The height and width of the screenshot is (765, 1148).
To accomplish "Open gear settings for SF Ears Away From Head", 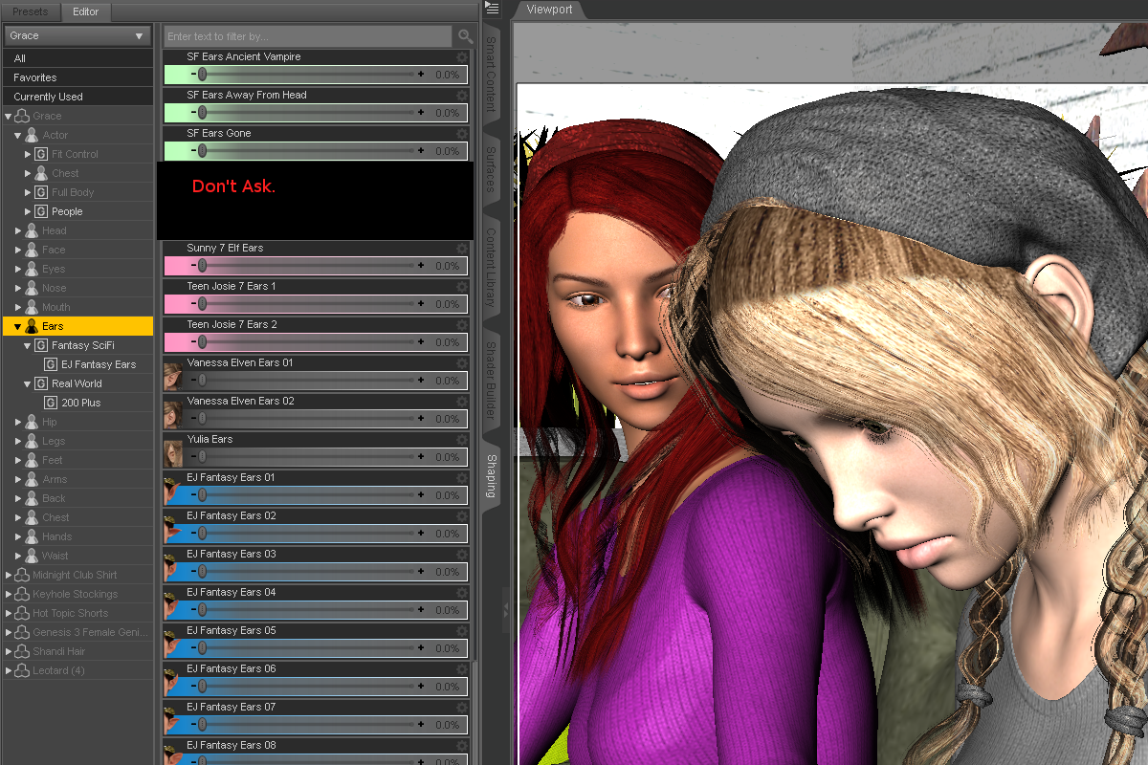I will pos(462,96).
